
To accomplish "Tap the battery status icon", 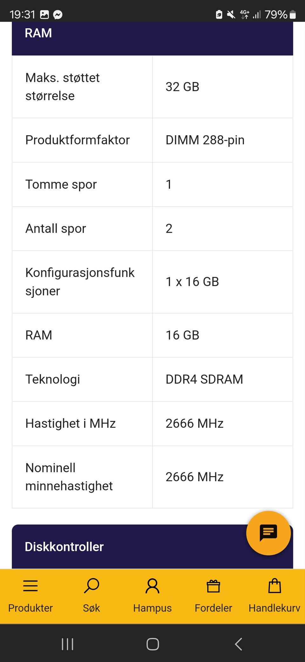I will [293, 15].
